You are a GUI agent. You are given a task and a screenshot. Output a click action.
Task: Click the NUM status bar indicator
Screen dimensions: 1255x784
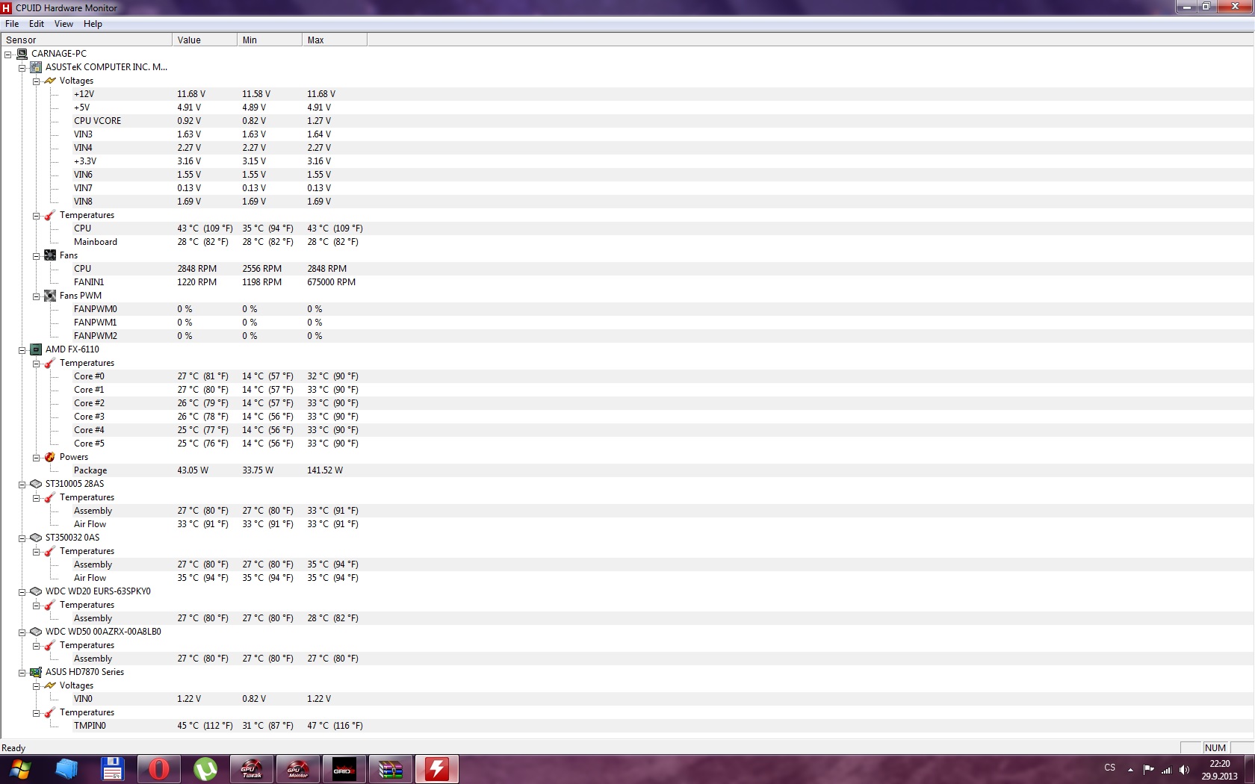(x=1215, y=747)
